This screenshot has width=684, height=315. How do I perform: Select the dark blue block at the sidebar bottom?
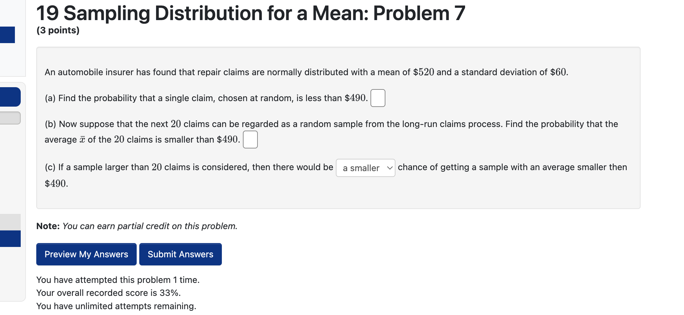pyautogui.click(x=10, y=239)
